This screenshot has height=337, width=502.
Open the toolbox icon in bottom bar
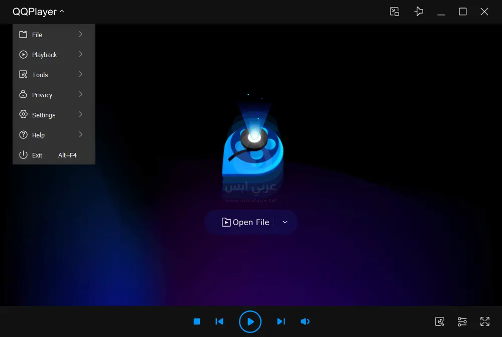coord(440,321)
